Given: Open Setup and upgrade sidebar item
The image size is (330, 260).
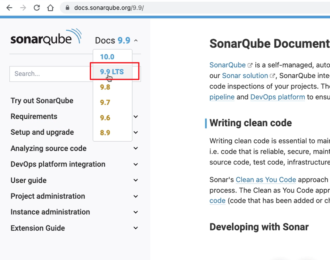Looking at the screenshot, I should pos(42,132).
